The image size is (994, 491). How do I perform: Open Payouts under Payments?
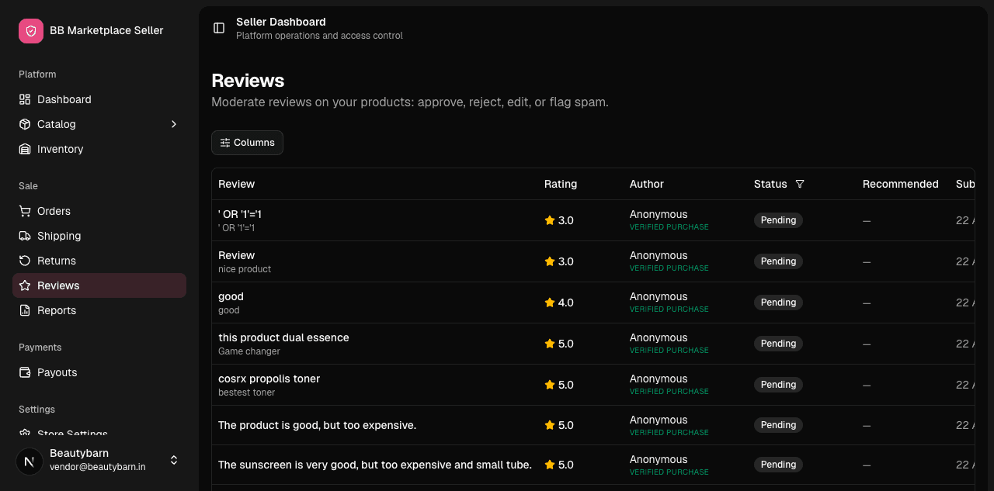click(x=99, y=372)
